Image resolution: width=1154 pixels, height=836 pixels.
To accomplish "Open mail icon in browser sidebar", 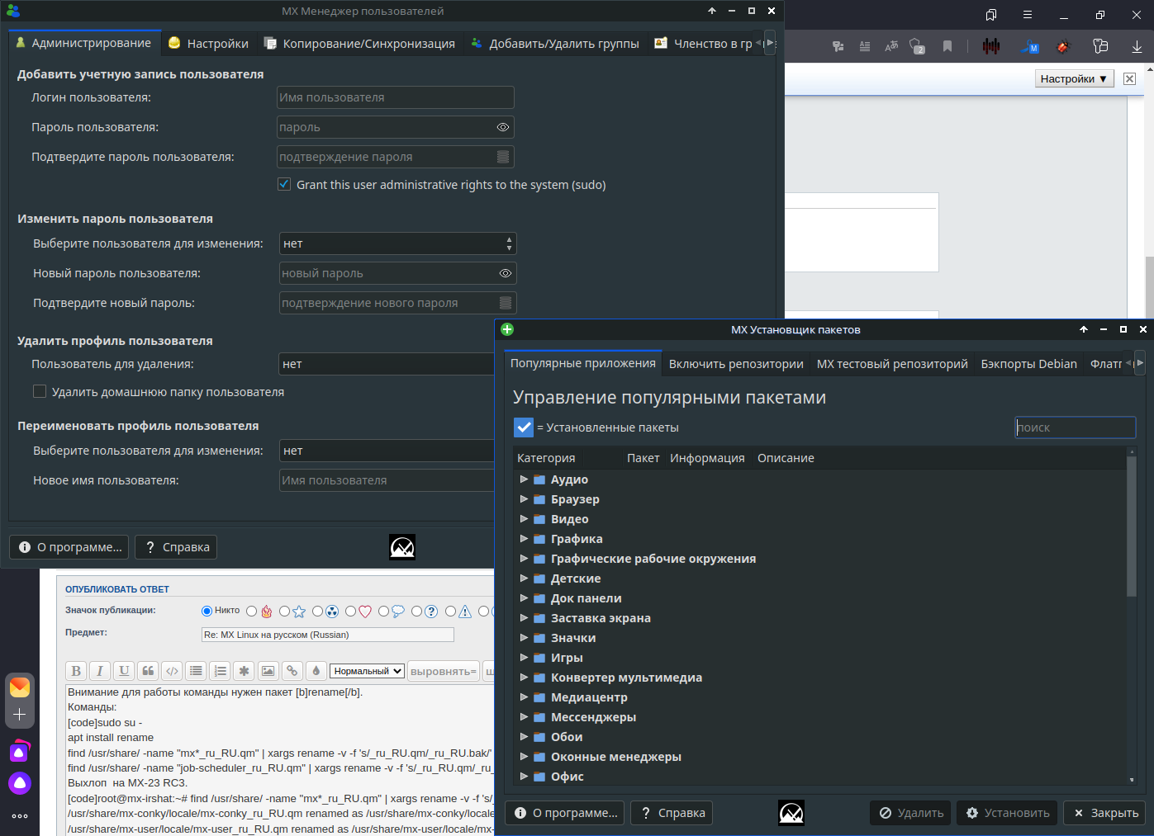I will click(x=20, y=687).
